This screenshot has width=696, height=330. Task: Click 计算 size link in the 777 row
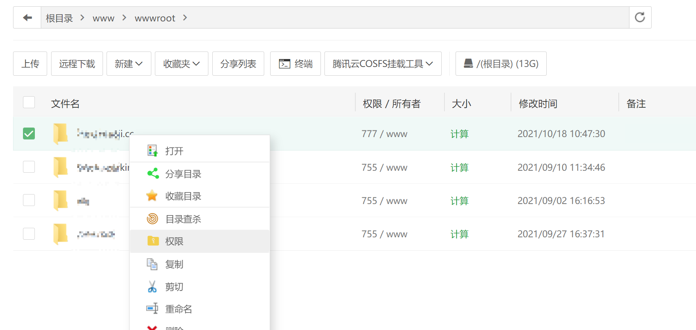tap(460, 134)
